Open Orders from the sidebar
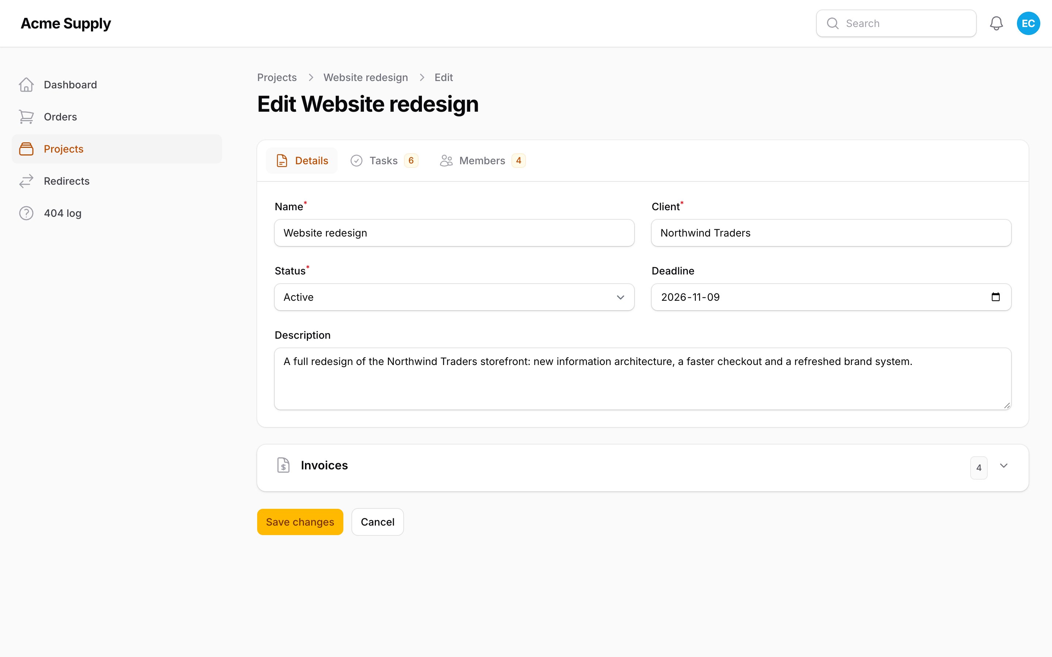1052x657 pixels. point(117,117)
